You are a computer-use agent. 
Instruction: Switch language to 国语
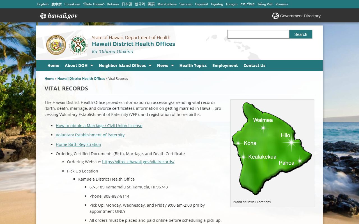(x=151, y=4)
